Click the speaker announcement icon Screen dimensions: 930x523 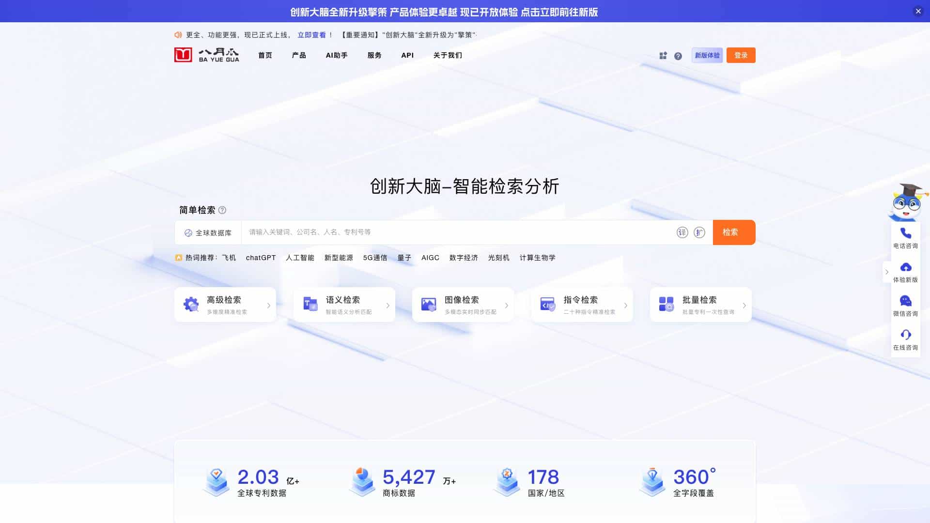(x=178, y=35)
